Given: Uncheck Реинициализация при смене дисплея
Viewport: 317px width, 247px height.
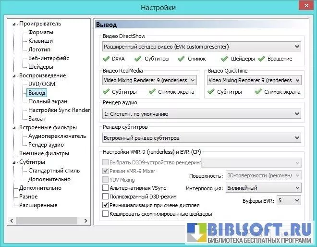Looking at the screenshot, I should (x=106, y=205).
